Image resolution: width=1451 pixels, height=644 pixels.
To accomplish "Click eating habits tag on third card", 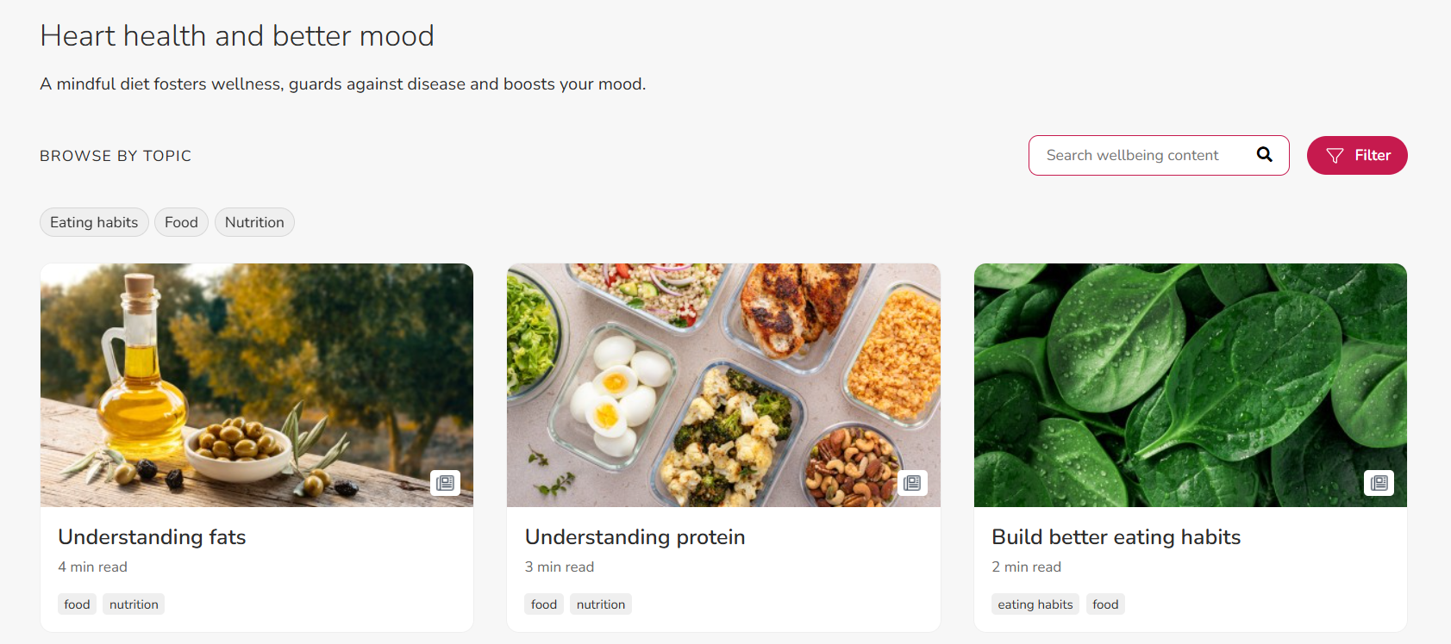I will (x=1035, y=604).
